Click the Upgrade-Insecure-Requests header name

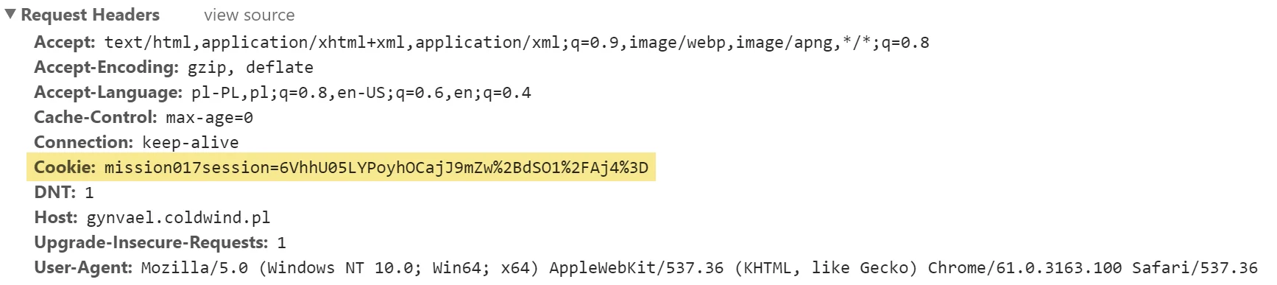point(151,242)
